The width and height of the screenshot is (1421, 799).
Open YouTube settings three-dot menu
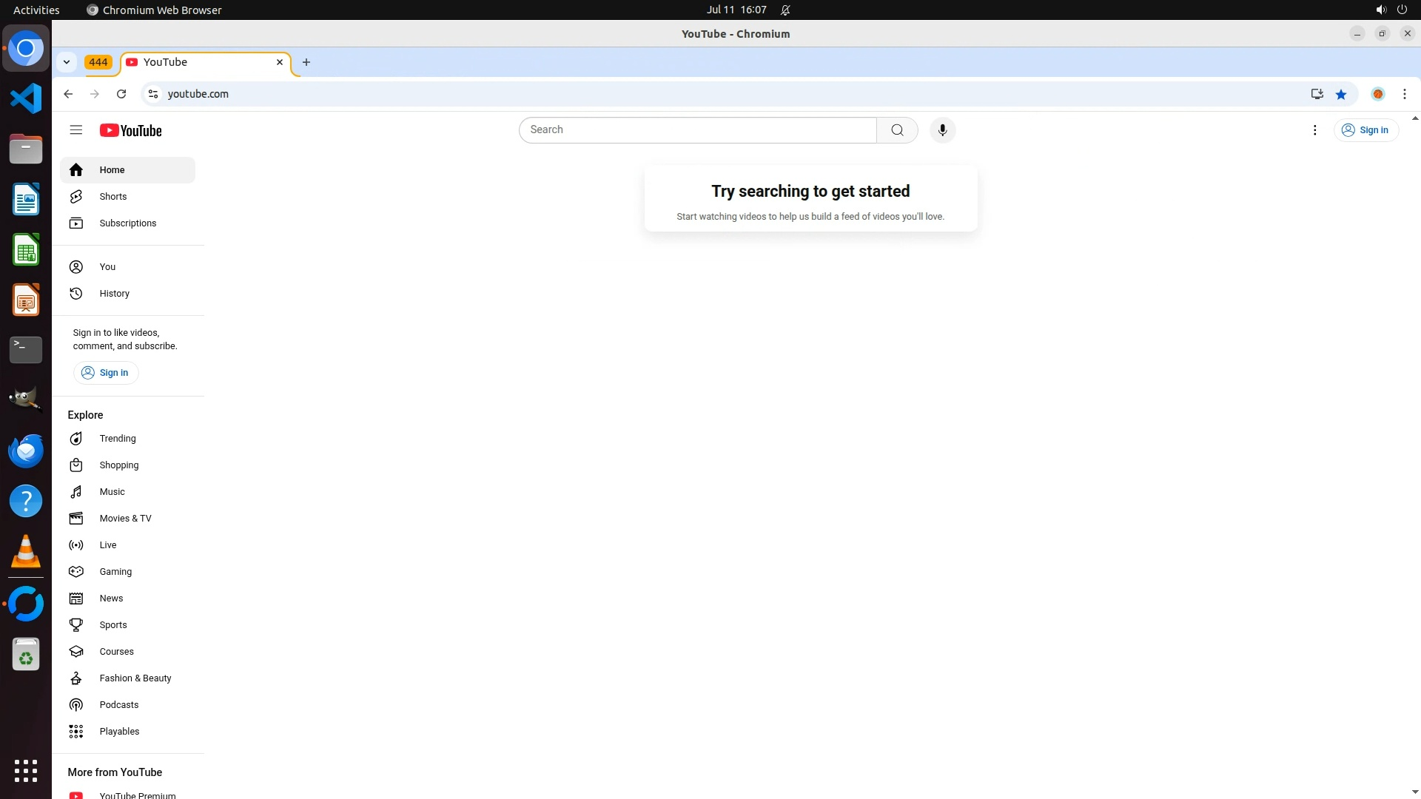[1314, 130]
